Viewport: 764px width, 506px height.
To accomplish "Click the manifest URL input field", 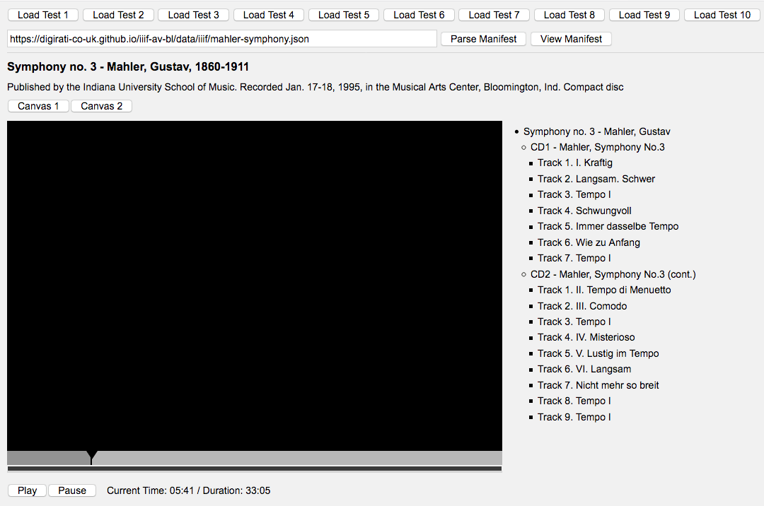I will [221, 39].
